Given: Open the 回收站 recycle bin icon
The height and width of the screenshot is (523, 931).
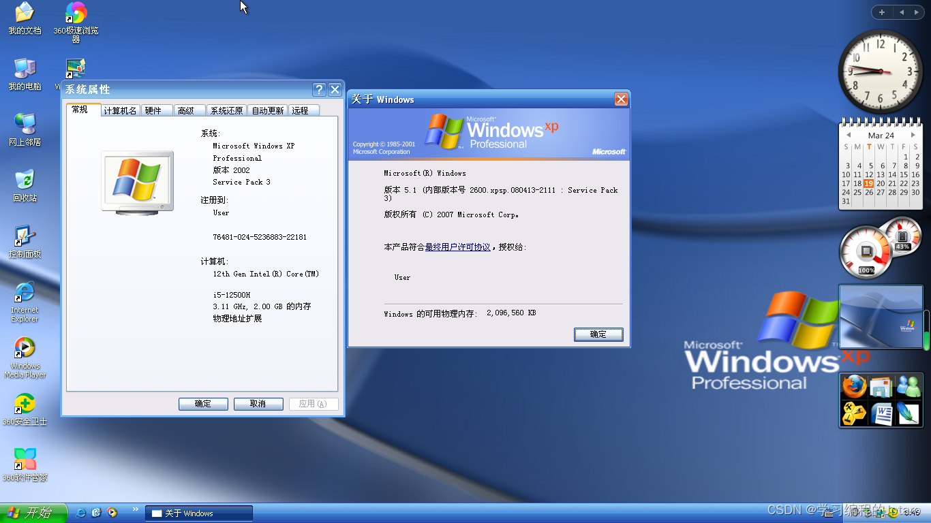Looking at the screenshot, I should tap(25, 186).
